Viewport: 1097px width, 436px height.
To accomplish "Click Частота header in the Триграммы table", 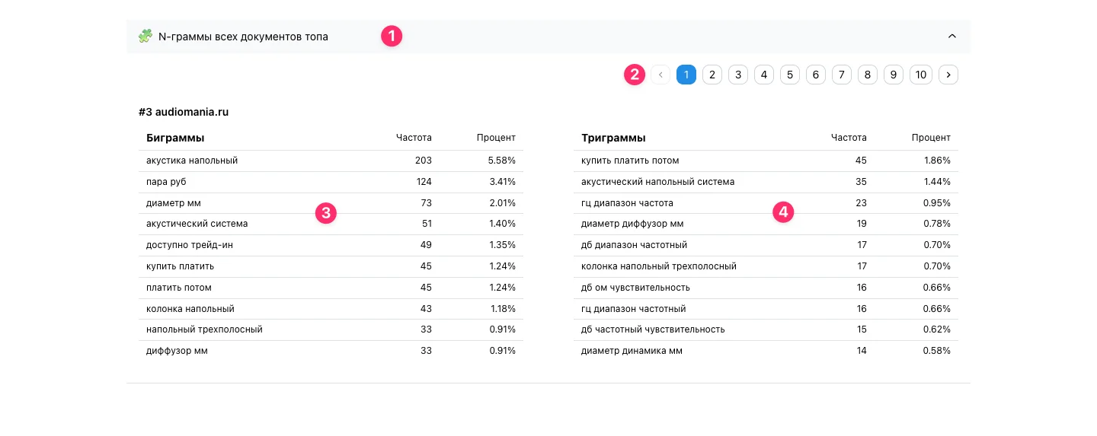I will [849, 138].
